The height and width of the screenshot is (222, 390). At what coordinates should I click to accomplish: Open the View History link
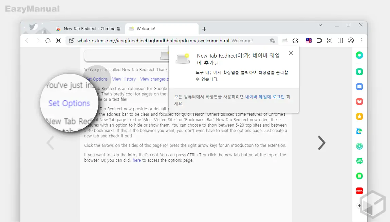(124, 79)
